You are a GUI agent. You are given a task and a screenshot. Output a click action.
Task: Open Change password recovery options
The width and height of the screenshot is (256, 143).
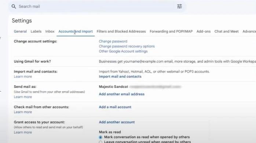pos(127,46)
